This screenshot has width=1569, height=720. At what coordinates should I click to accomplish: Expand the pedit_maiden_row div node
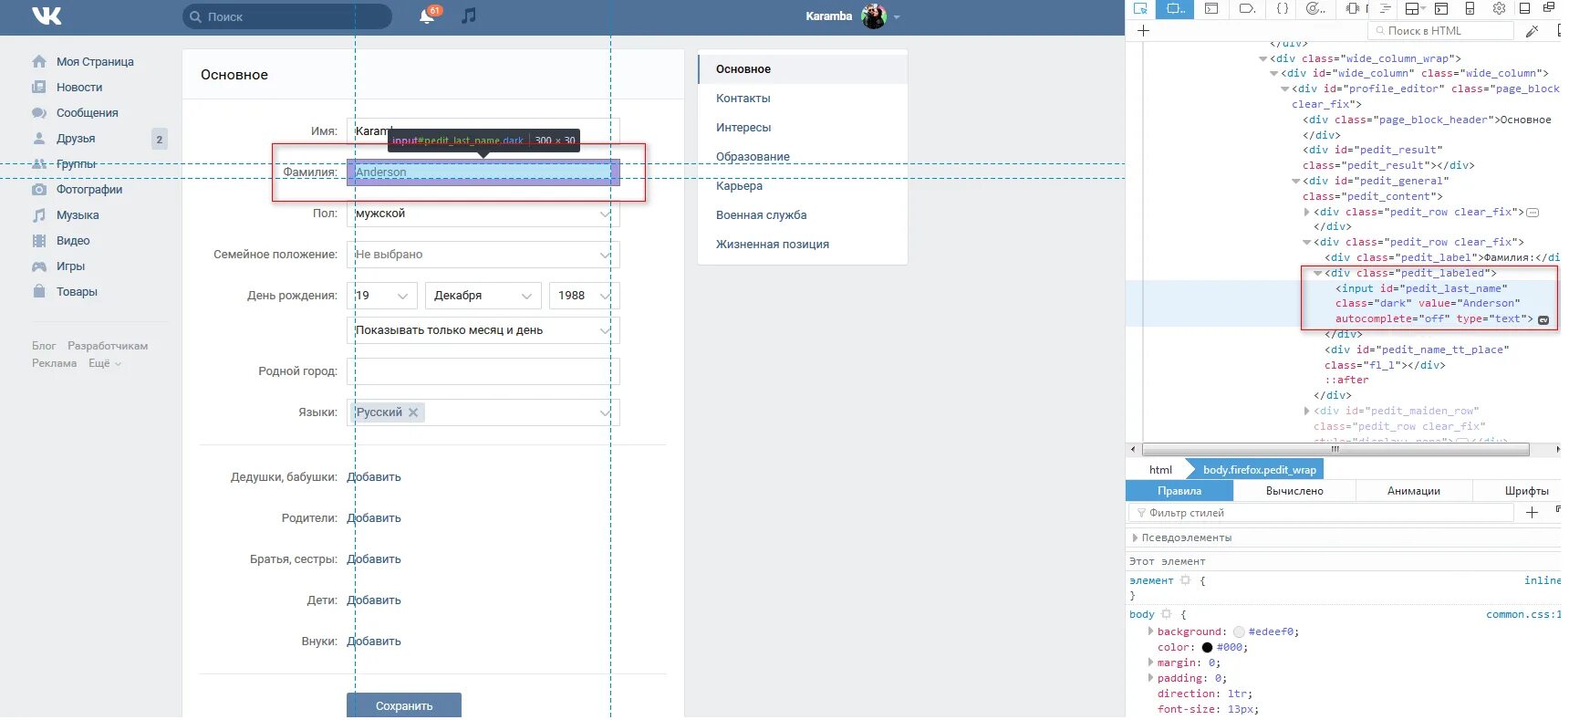pyautogui.click(x=1307, y=411)
